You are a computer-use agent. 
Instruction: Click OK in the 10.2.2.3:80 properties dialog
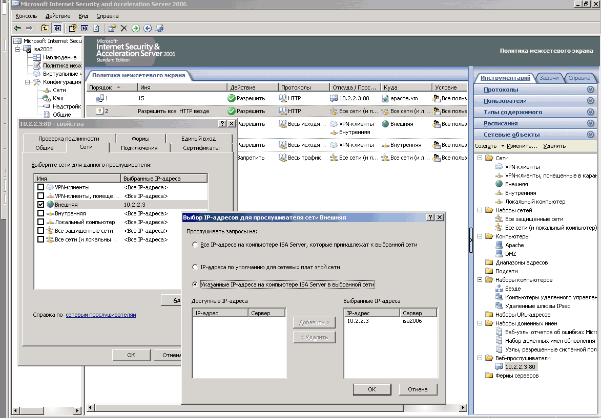[131, 355]
